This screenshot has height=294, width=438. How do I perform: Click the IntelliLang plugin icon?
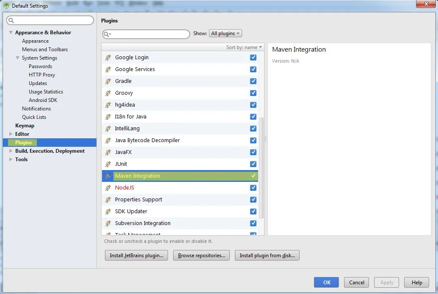coord(108,129)
